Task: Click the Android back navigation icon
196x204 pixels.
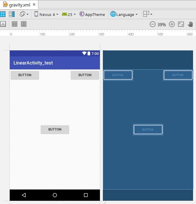Action: [x=24, y=195]
